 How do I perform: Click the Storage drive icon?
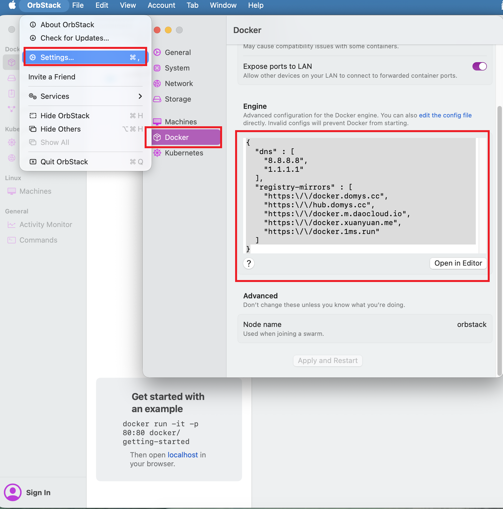[157, 99]
